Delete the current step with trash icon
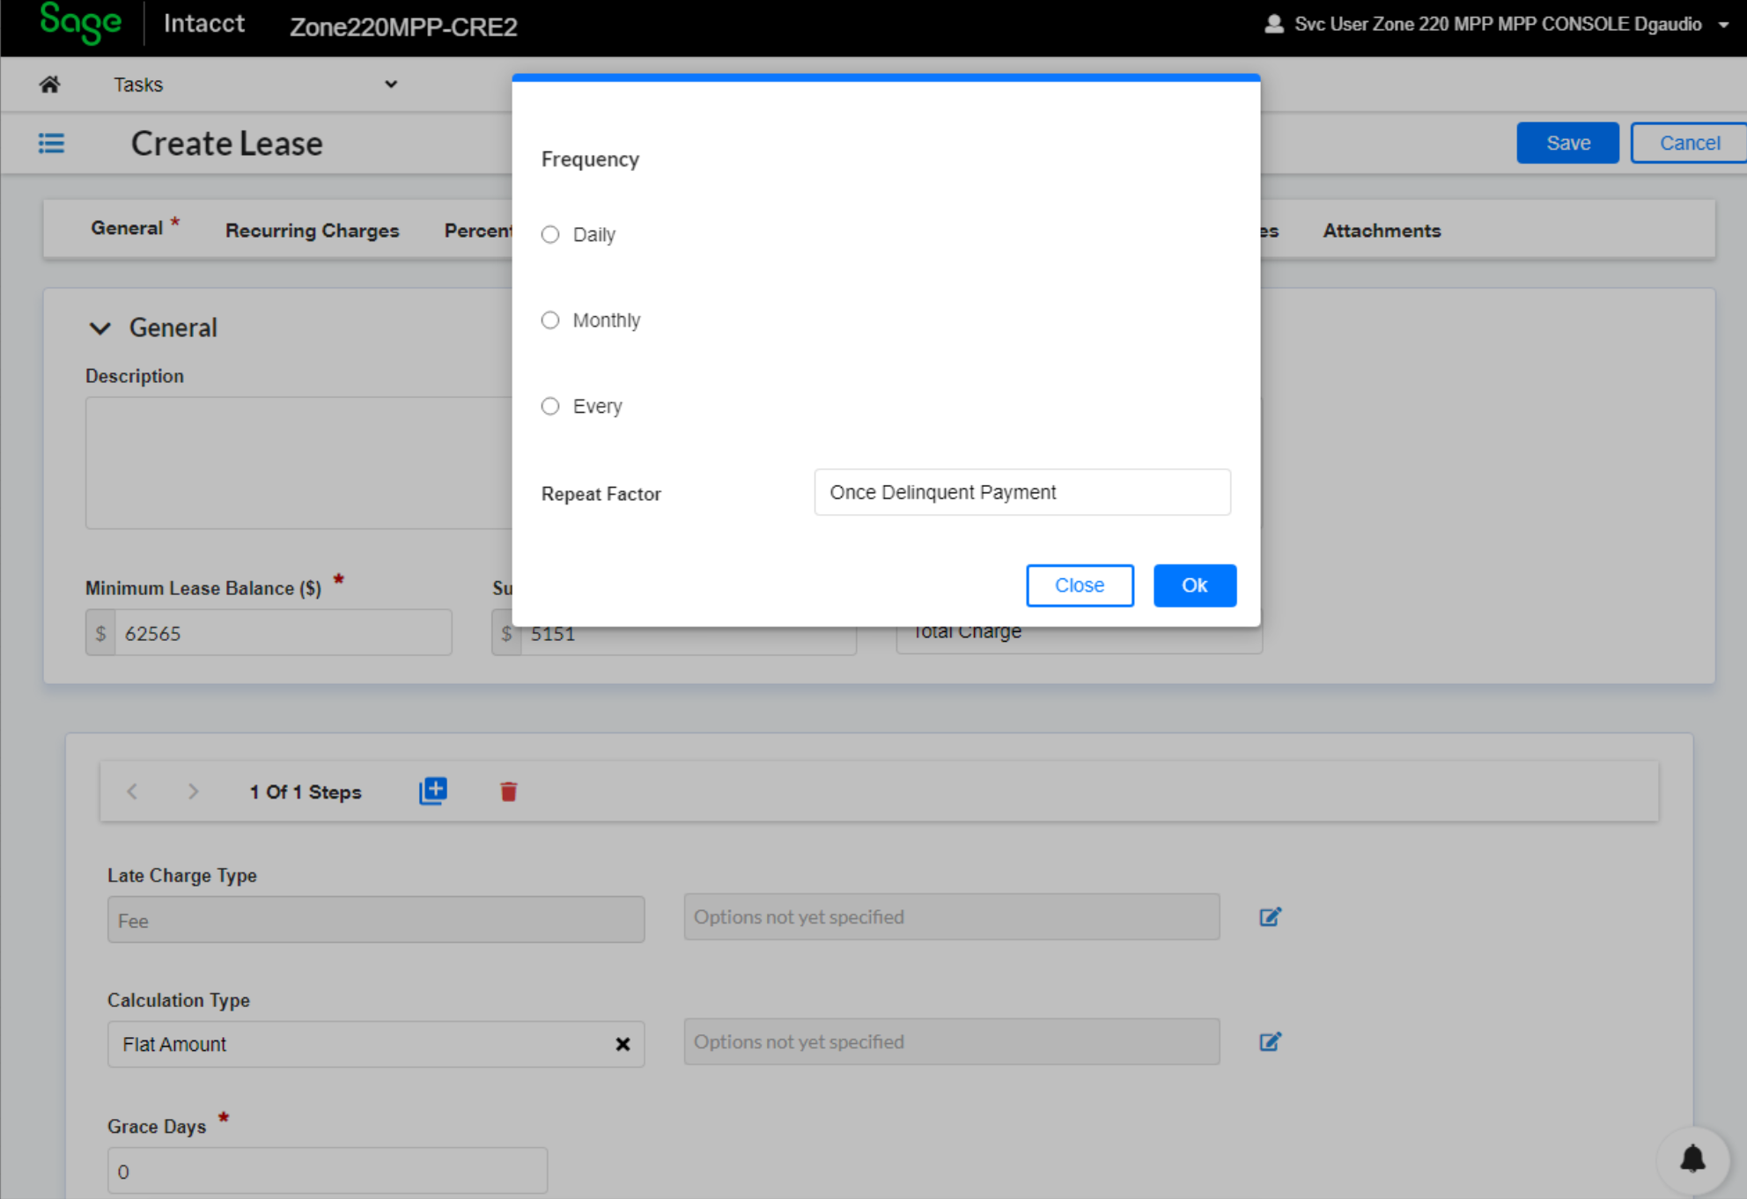1747x1199 pixels. 508,791
